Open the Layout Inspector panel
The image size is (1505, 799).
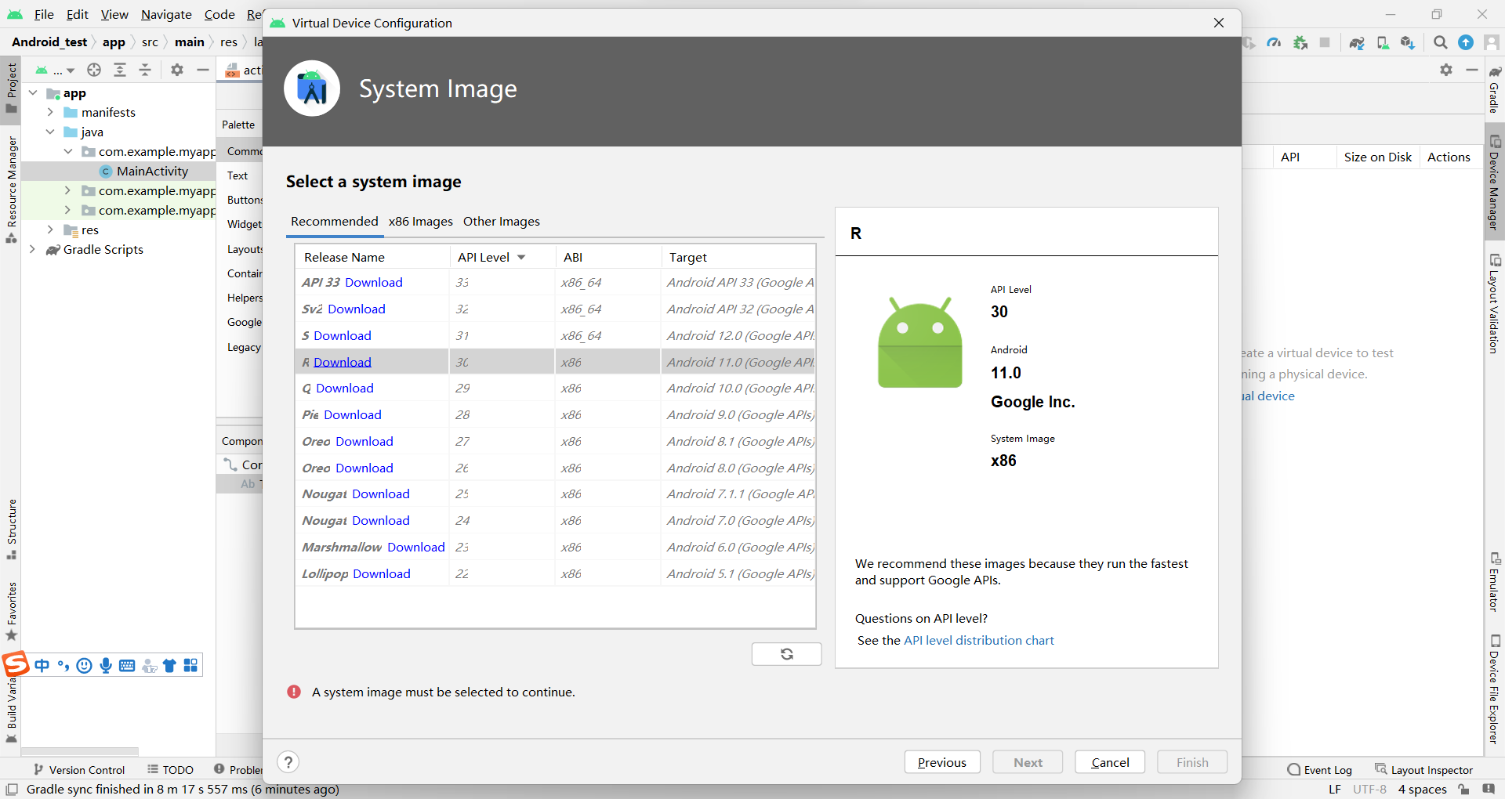click(1424, 770)
